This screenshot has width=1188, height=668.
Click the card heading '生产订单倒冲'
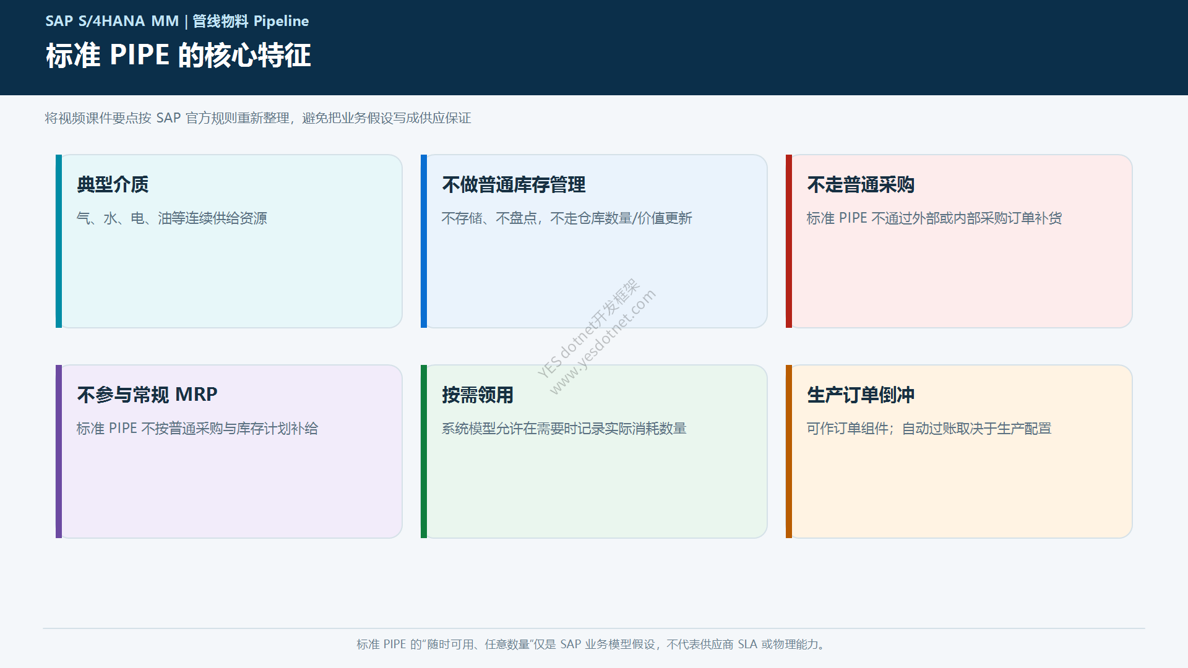click(x=861, y=395)
